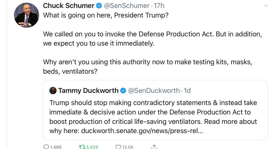Open Chuck Schumer's profile via name

click(x=69, y=6)
